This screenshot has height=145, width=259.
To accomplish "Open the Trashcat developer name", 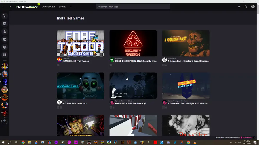I will (x=66, y=58).
